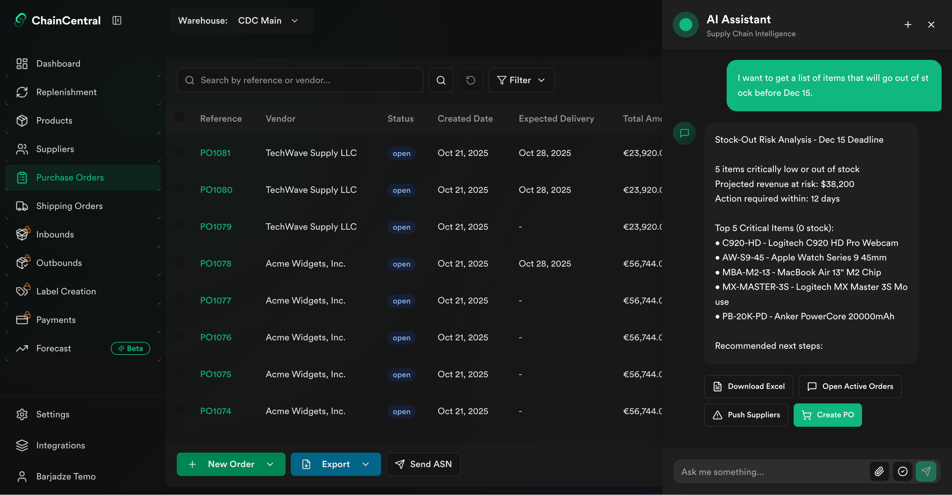Open purchase order PO1078 link

[x=215, y=264]
